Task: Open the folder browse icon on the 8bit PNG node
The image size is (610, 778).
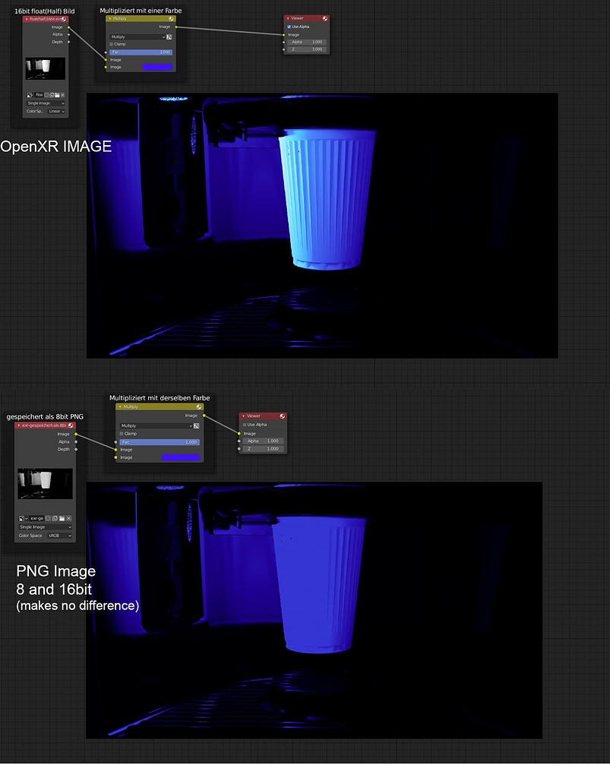Action: coord(62,517)
